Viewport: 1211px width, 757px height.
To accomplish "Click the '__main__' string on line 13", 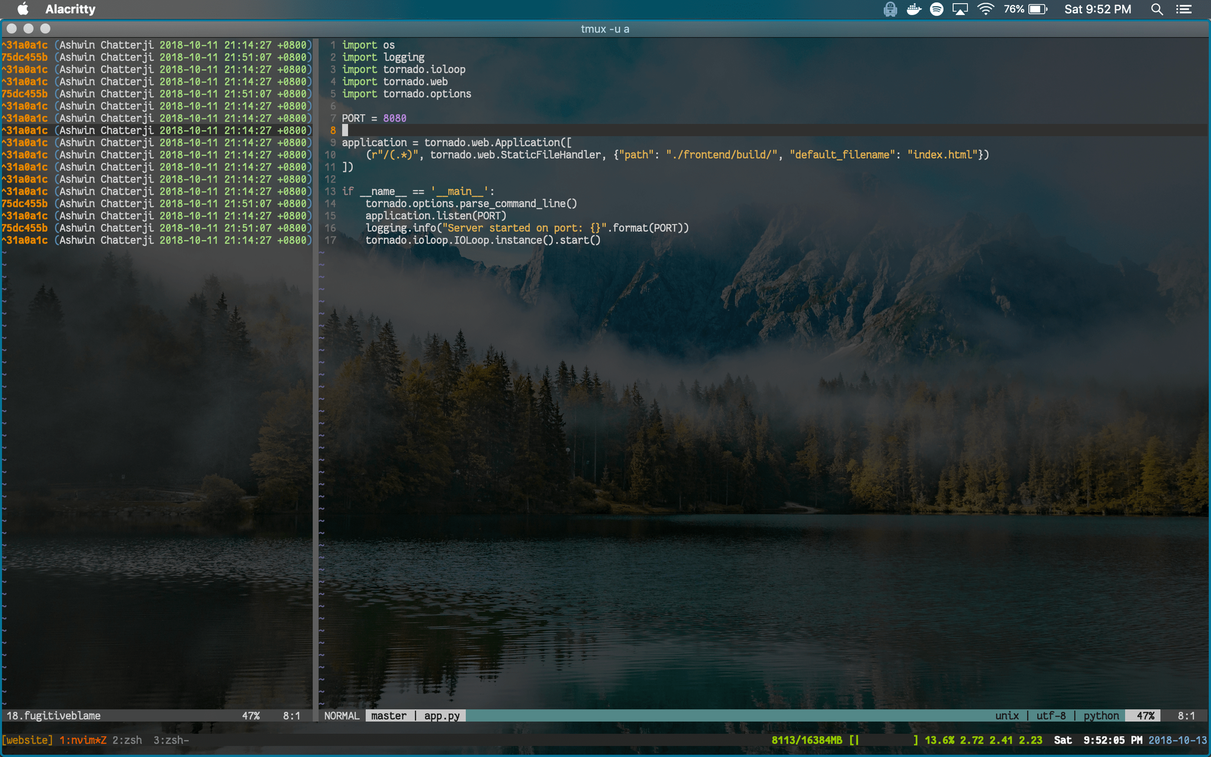I will click(460, 191).
